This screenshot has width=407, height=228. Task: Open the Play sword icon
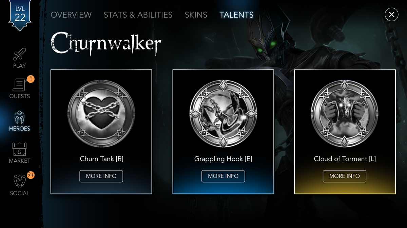click(19, 55)
